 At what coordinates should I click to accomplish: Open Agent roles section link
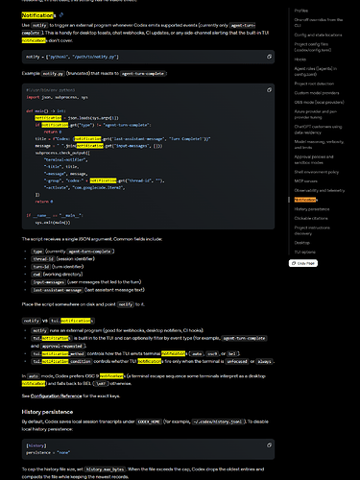(316, 71)
